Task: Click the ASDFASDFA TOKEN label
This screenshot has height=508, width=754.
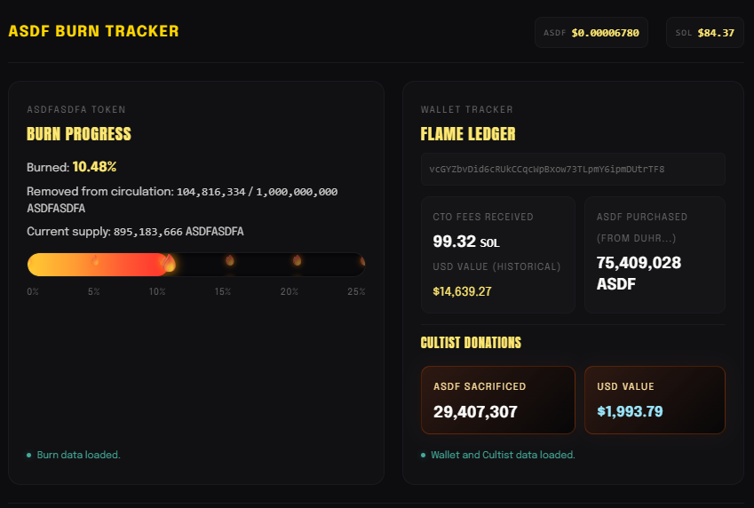Action: pos(76,110)
